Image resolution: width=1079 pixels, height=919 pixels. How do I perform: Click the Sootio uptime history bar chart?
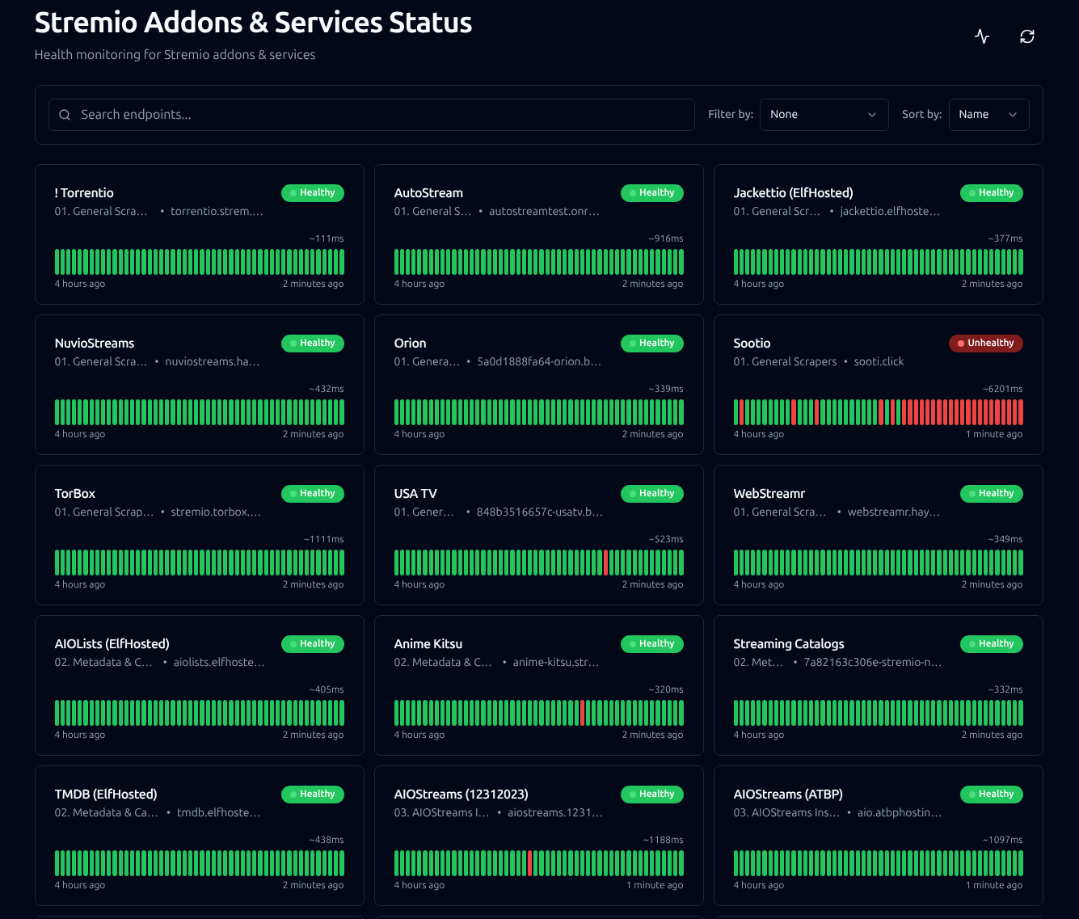879,412
